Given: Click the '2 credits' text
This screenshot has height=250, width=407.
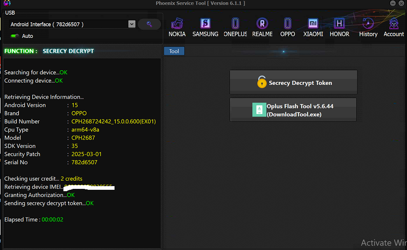Looking at the screenshot, I should (71, 179).
